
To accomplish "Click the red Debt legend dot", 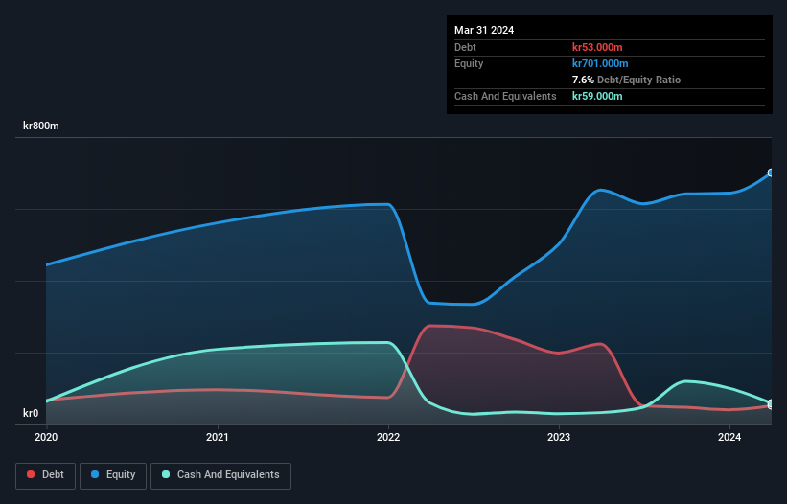I will [x=31, y=474].
